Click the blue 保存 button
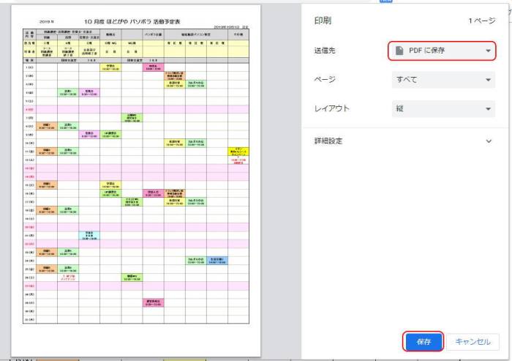The height and width of the screenshot is (361, 512). point(423,342)
